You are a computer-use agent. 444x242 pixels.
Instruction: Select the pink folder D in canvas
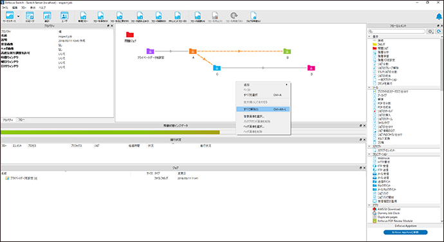tap(311, 68)
